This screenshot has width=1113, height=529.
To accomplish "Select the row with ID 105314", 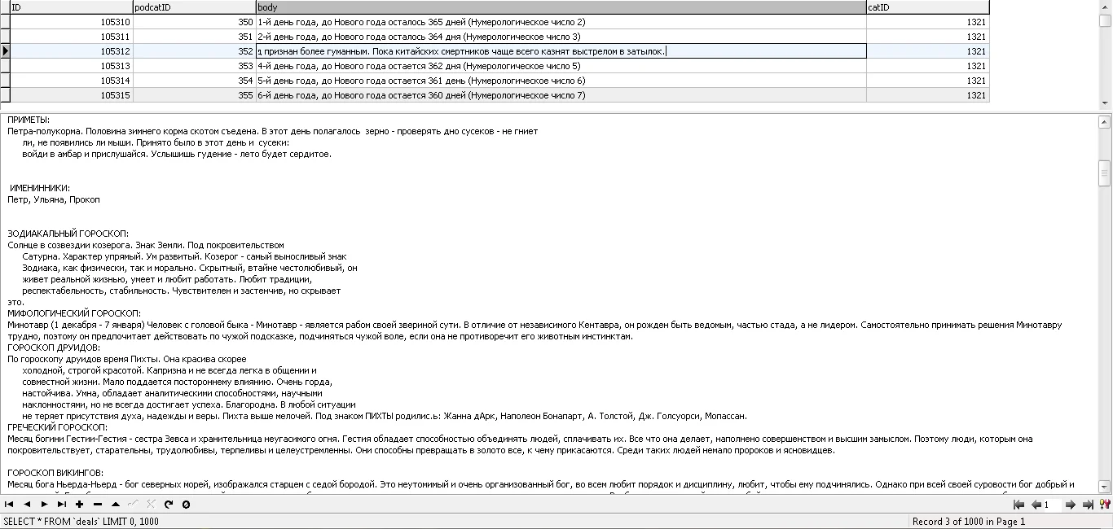I will pyautogui.click(x=495, y=81).
